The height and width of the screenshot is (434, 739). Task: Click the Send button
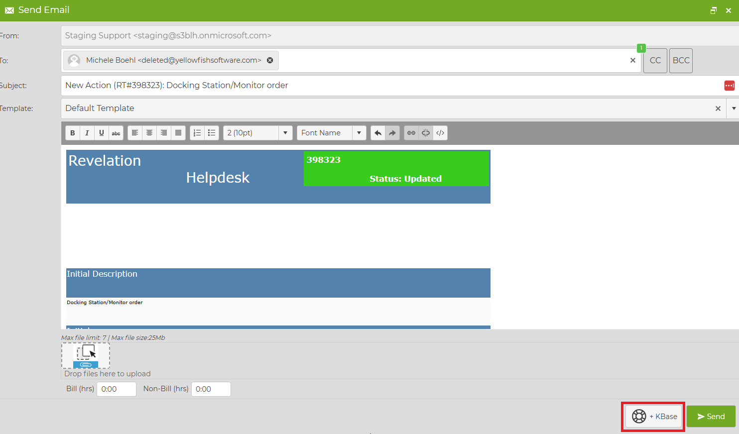click(711, 417)
